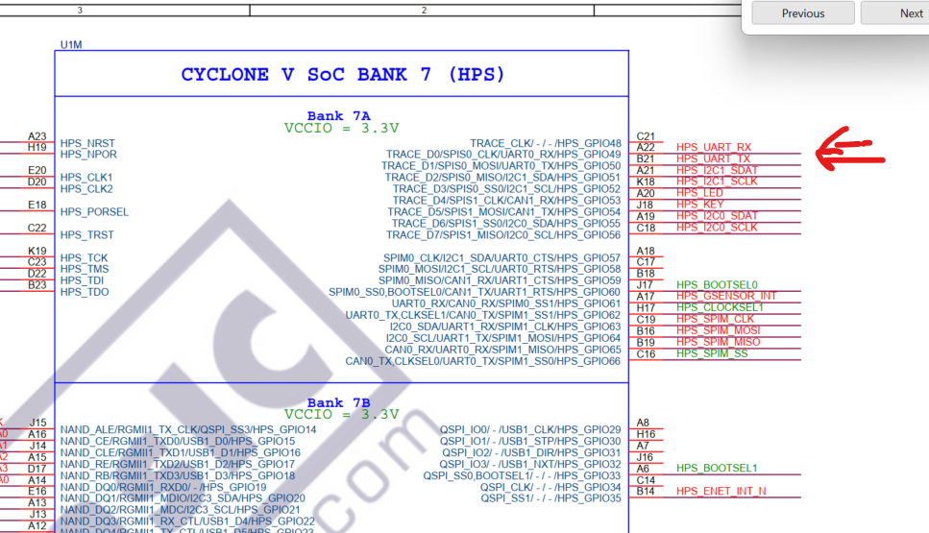Select the Bank 7A heading
This screenshot has width=929, height=533.
(x=338, y=116)
